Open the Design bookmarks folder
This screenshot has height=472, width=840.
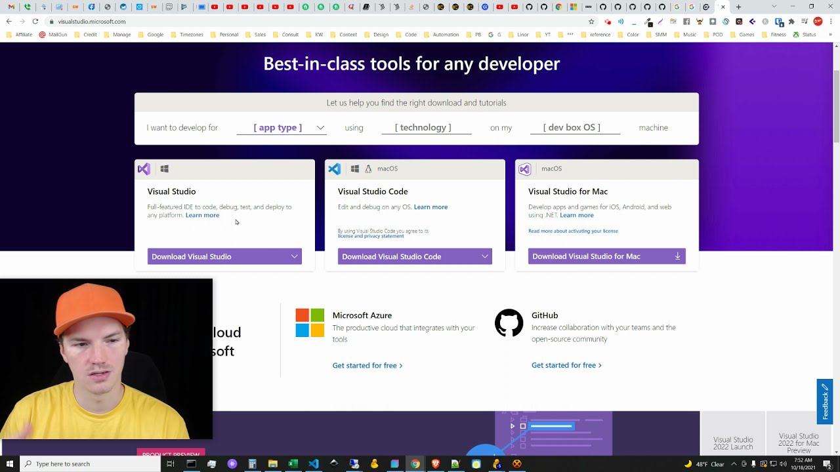tap(377, 35)
